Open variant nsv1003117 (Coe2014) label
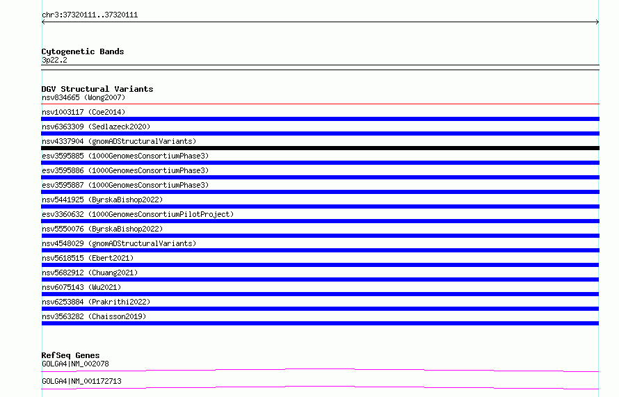The height and width of the screenshot is (397, 619). click(83, 112)
